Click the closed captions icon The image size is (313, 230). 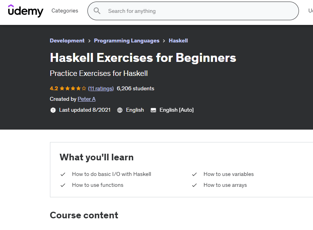(153, 110)
